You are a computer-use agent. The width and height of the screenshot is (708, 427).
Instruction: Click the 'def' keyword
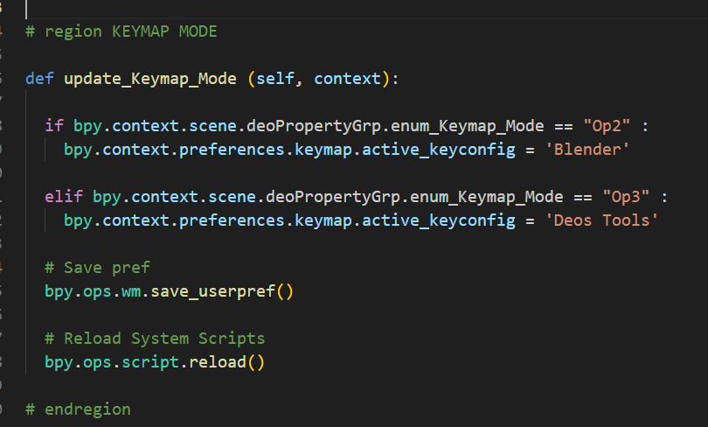coord(39,79)
